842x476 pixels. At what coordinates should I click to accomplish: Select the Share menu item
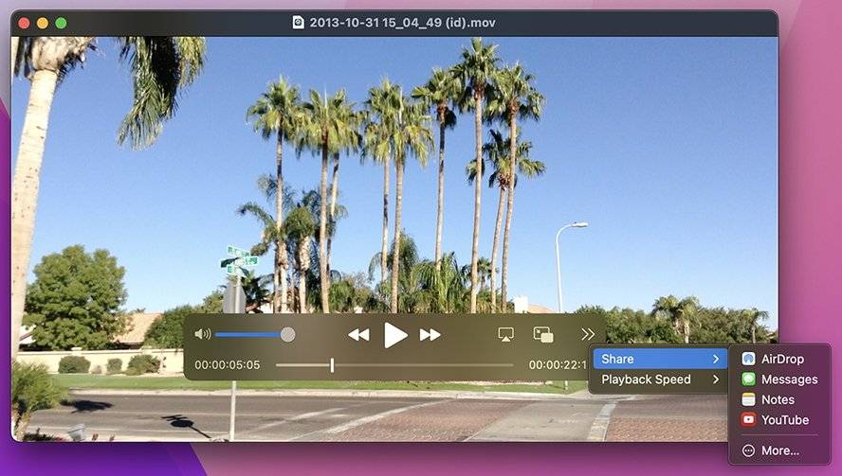pyautogui.click(x=660, y=359)
